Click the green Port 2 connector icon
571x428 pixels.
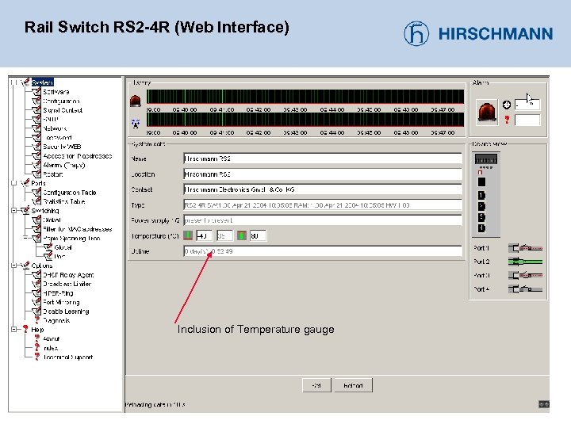point(526,262)
